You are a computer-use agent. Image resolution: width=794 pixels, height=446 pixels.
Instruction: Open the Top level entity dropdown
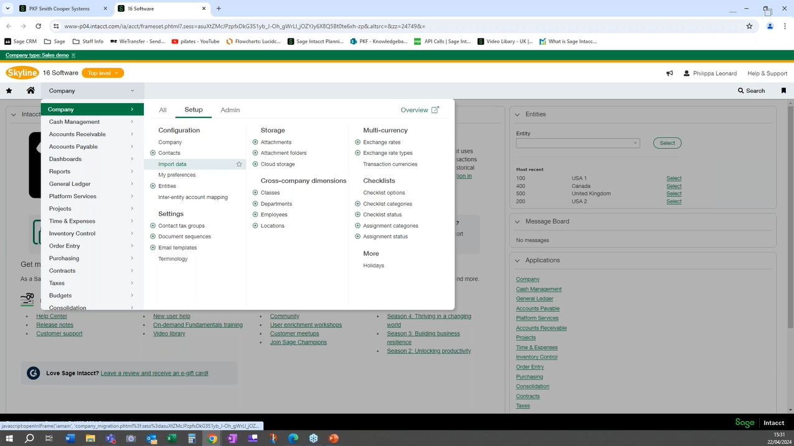[x=103, y=73]
